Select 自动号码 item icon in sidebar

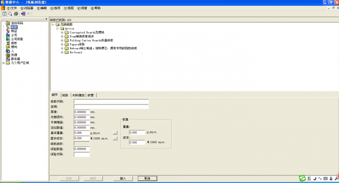(8, 23)
